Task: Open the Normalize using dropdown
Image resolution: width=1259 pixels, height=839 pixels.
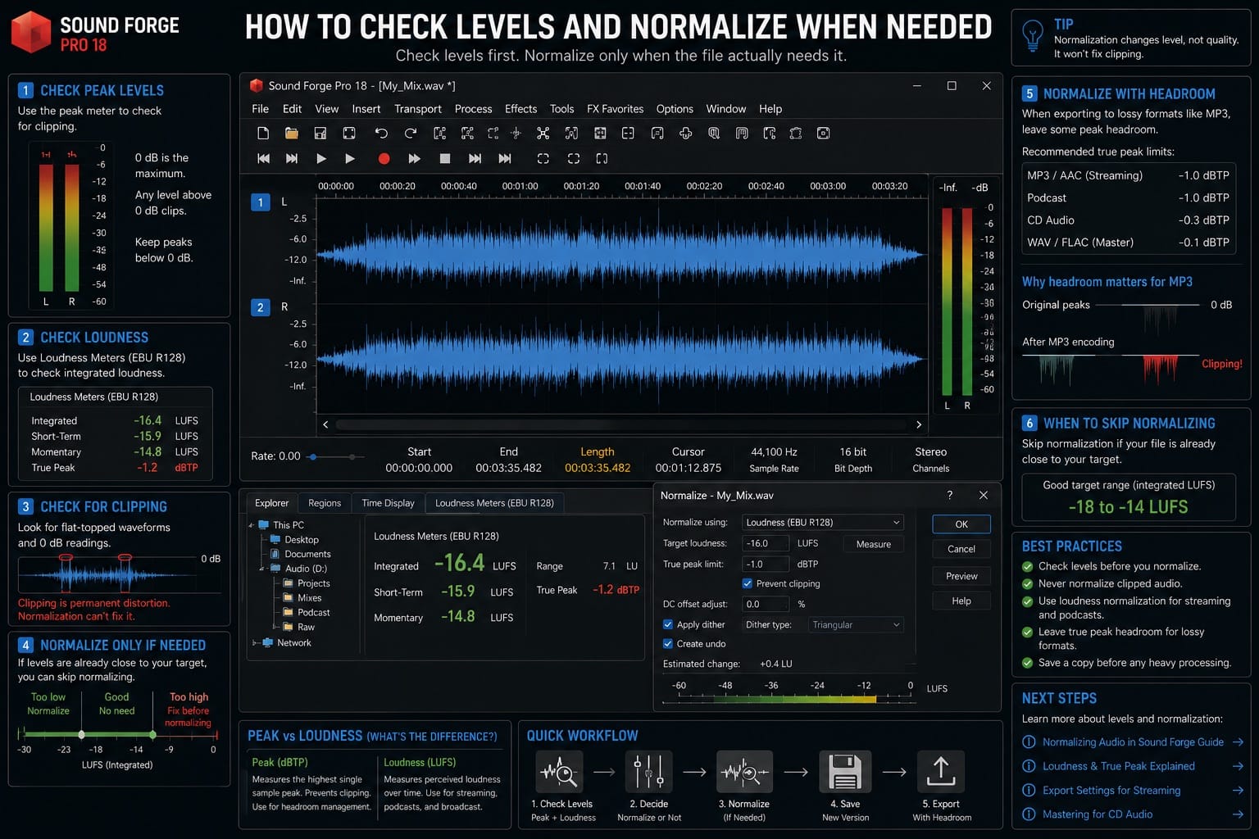Action: (x=823, y=522)
